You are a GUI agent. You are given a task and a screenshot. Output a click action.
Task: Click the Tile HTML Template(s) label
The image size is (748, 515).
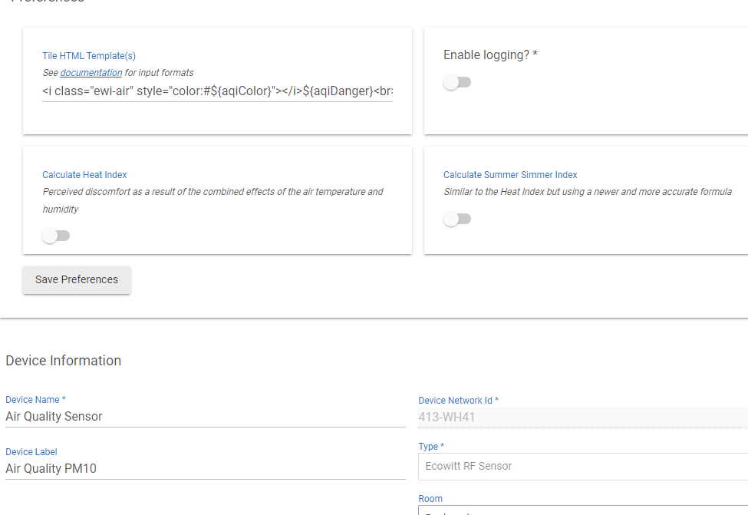(89, 56)
